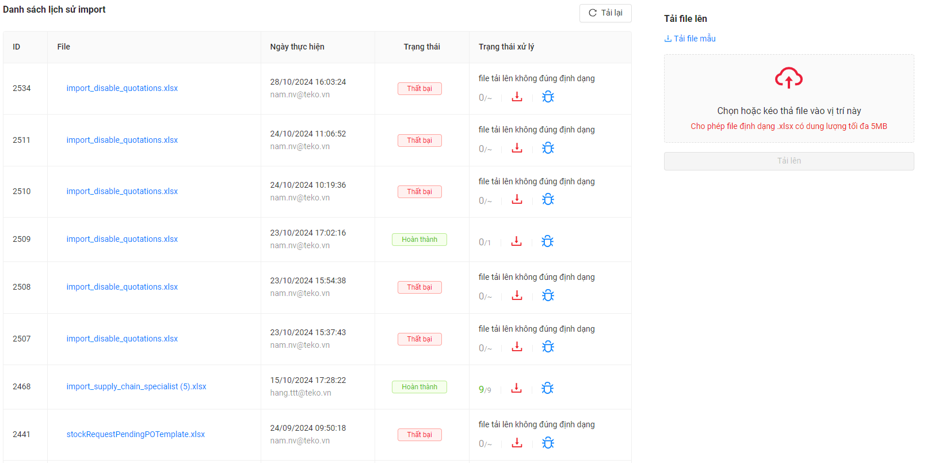Open debug bug icon for import 2534
Image resolution: width=927 pixels, height=463 pixels.
(x=548, y=97)
